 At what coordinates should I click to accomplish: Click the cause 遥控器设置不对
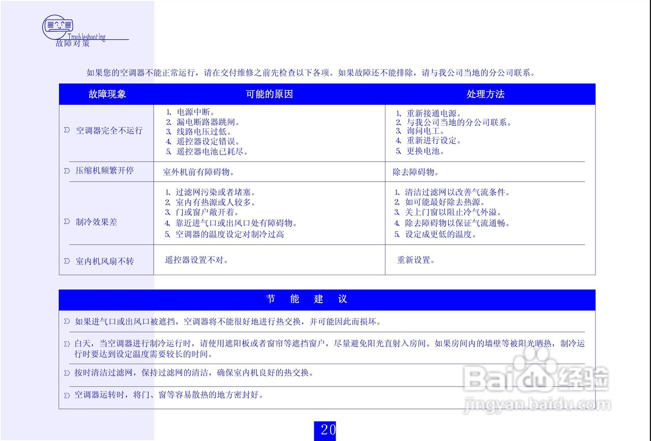pyautogui.click(x=197, y=260)
